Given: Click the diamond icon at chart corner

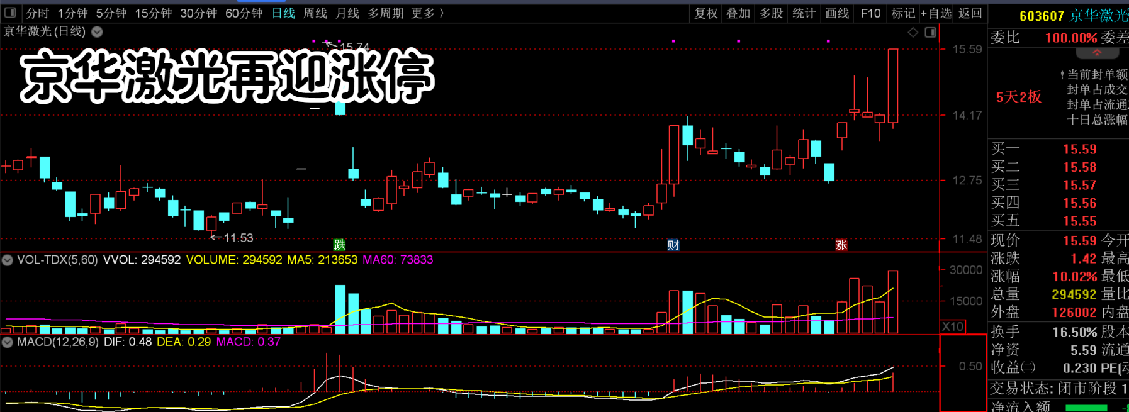Looking at the screenshot, I should 913,32.
